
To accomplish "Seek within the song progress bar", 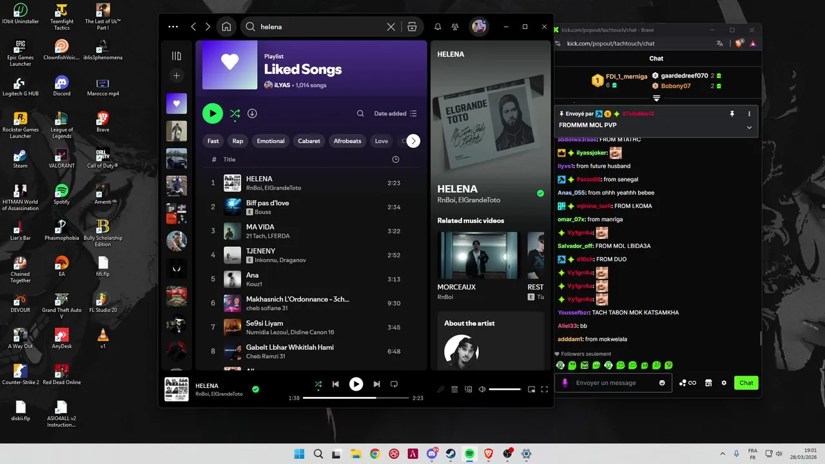I will [x=356, y=398].
